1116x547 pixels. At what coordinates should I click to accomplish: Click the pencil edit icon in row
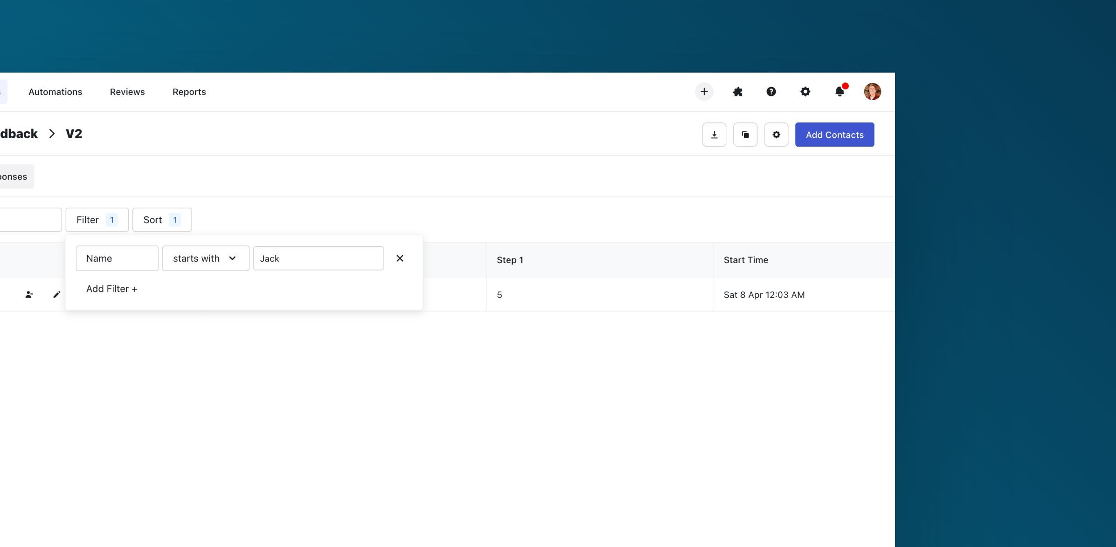point(57,295)
